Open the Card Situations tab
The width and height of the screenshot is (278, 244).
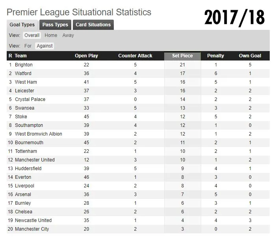[93, 25]
